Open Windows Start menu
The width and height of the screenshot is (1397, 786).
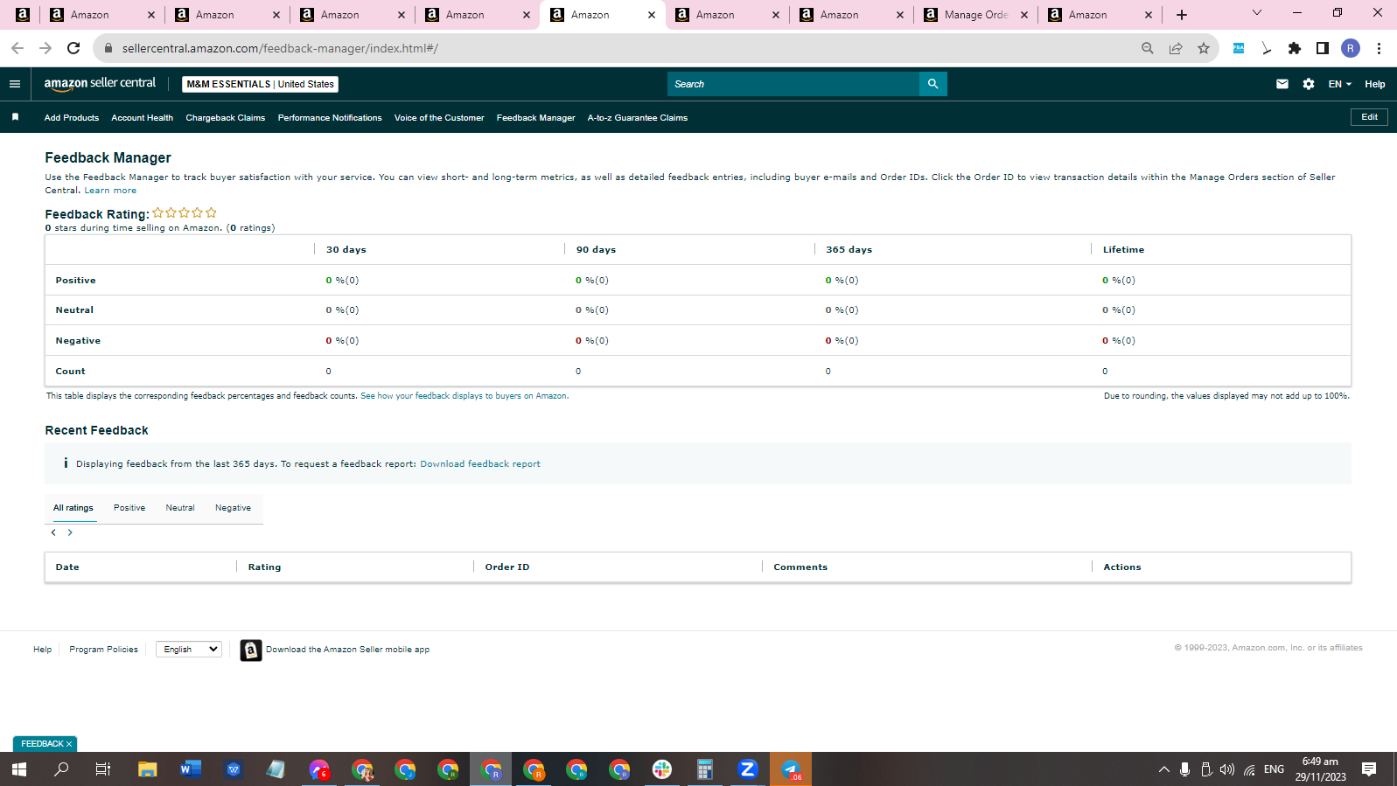(19, 769)
